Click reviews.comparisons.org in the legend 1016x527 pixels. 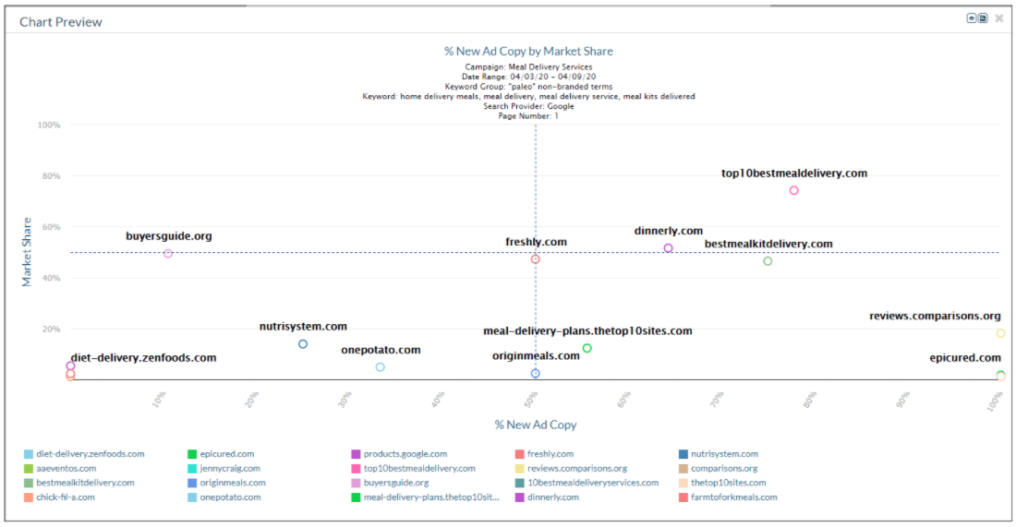(x=572, y=468)
